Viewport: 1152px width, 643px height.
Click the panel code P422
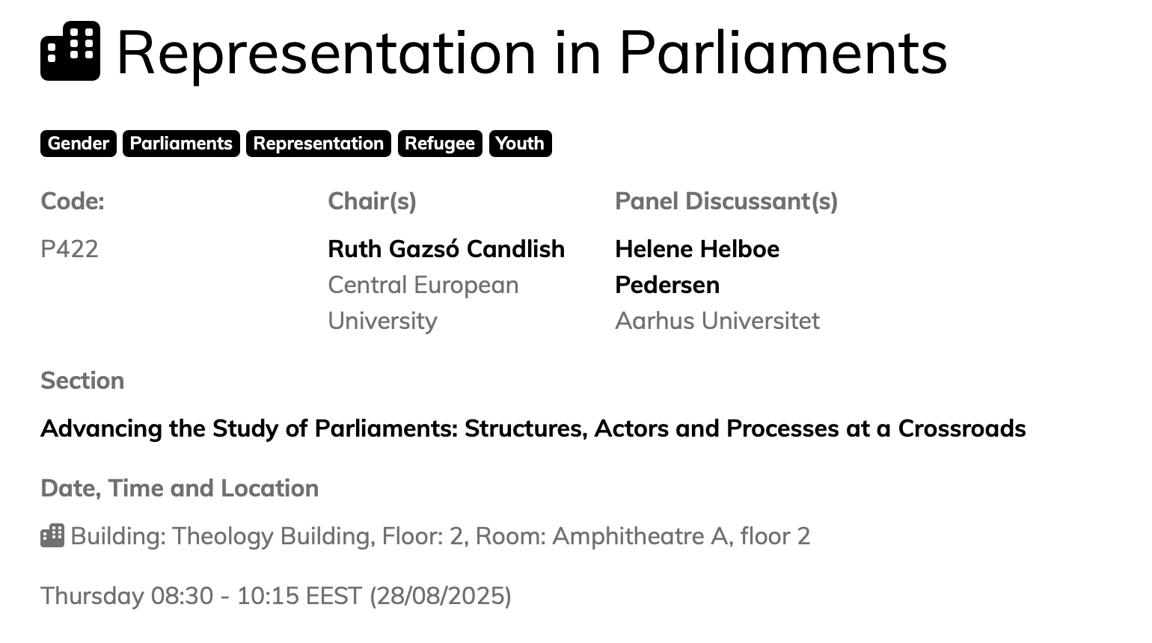tap(70, 249)
